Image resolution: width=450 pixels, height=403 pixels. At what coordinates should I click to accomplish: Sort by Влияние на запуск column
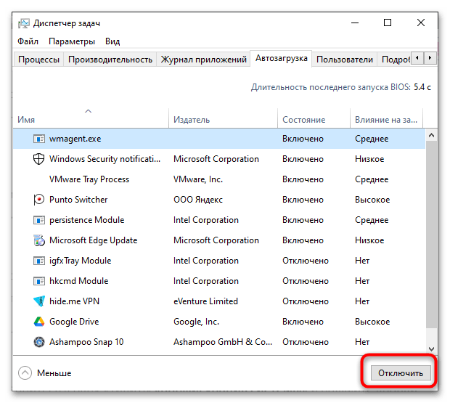pos(386,120)
